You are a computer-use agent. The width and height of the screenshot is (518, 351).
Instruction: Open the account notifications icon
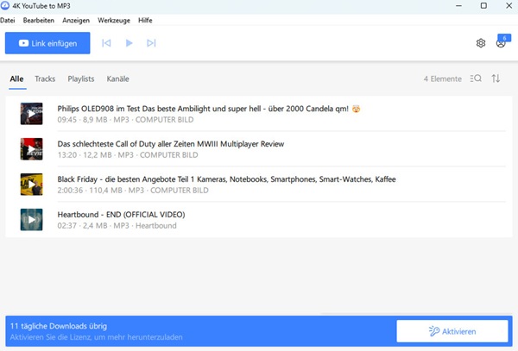click(501, 43)
